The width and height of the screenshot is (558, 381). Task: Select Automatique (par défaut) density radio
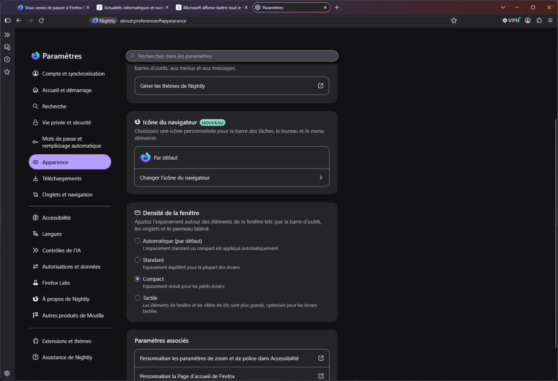coord(137,241)
